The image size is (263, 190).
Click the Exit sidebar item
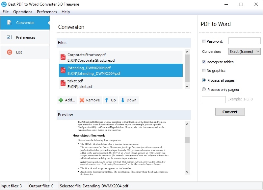pyautogui.click(x=25, y=52)
